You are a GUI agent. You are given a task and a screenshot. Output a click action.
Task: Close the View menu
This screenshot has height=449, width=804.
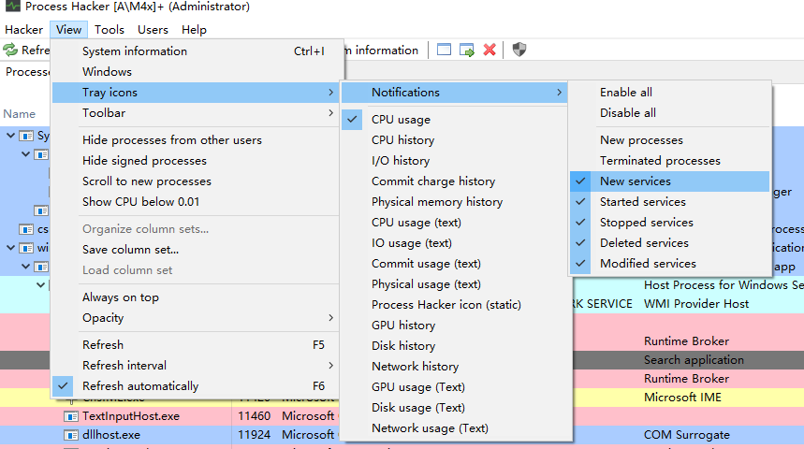[x=68, y=30]
